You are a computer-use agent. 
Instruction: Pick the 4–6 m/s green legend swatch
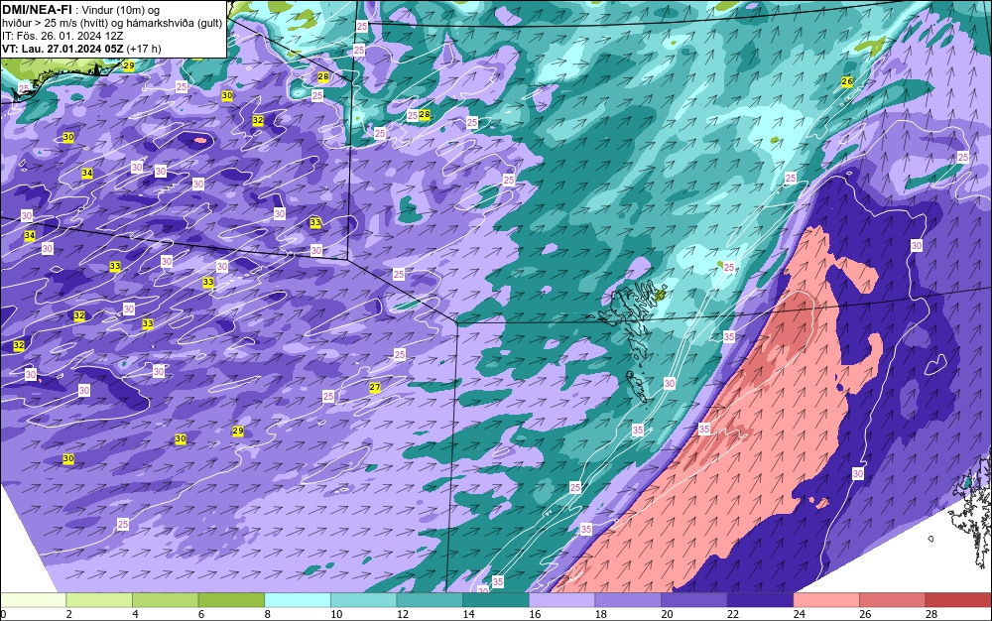pyautogui.click(x=165, y=600)
